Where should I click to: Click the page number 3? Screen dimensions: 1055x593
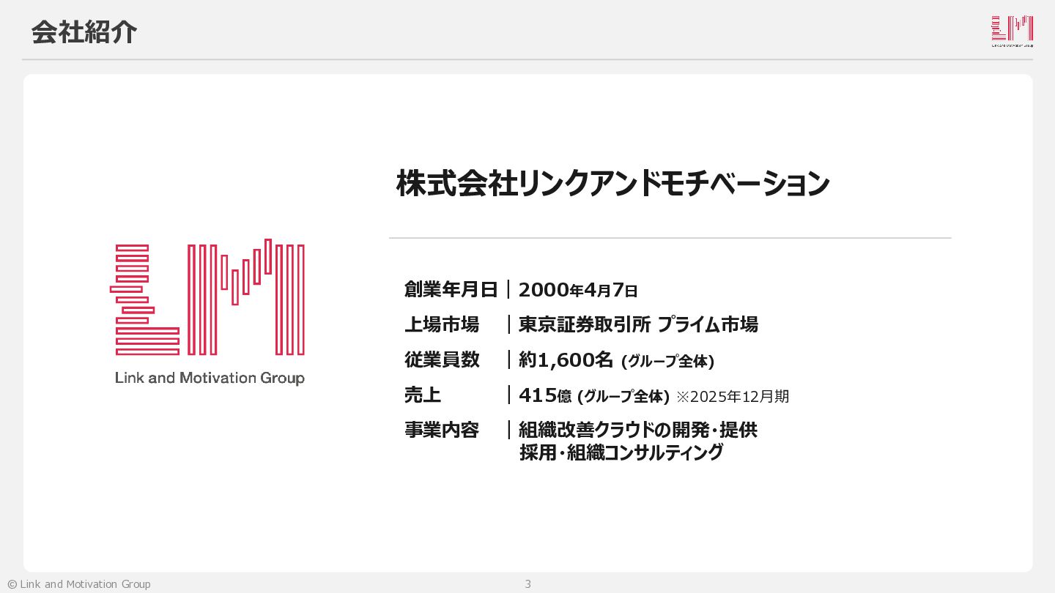coord(527,584)
